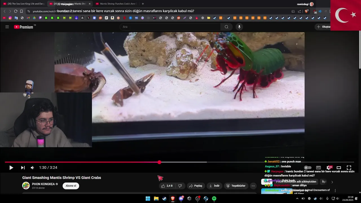Go forward in browser history

(x=10, y=11)
